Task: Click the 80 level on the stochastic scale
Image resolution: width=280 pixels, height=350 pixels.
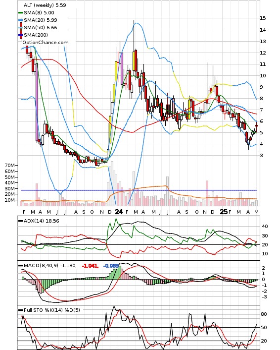Action: (x=264, y=314)
